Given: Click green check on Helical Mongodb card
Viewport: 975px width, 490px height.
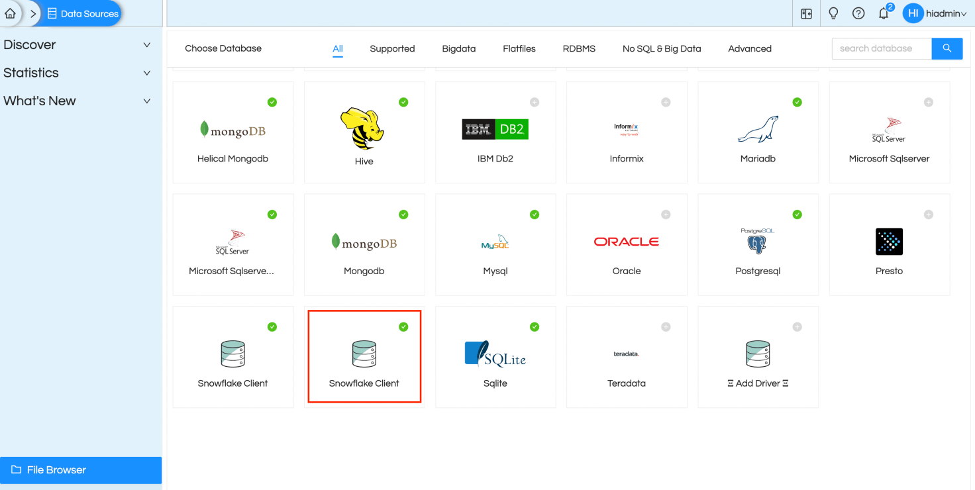Looking at the screenshot, I should click(x=272, y=102).
